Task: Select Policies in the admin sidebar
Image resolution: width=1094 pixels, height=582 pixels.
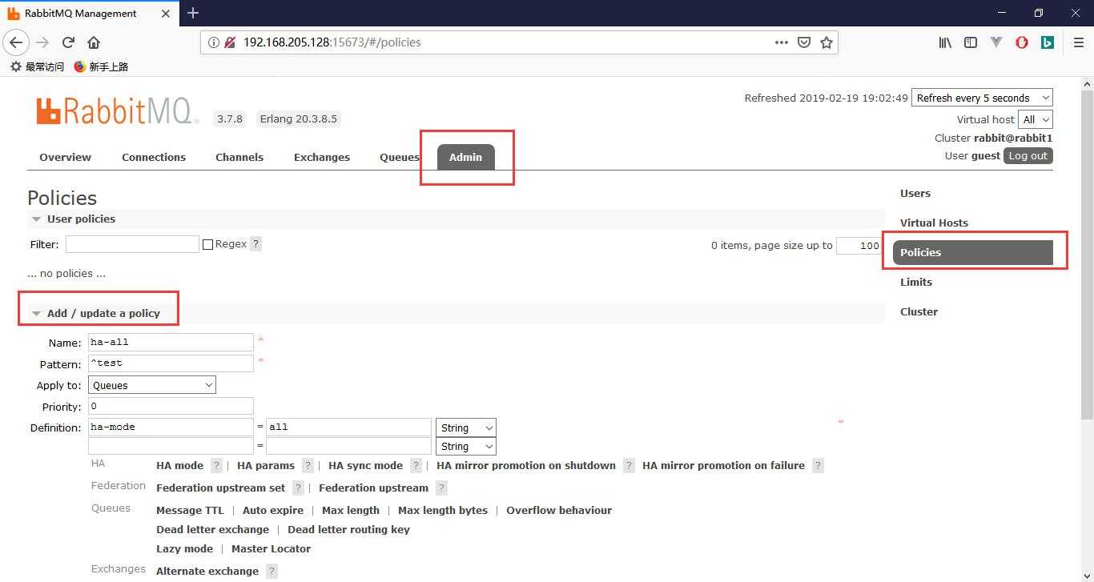Action: (972, 252)
